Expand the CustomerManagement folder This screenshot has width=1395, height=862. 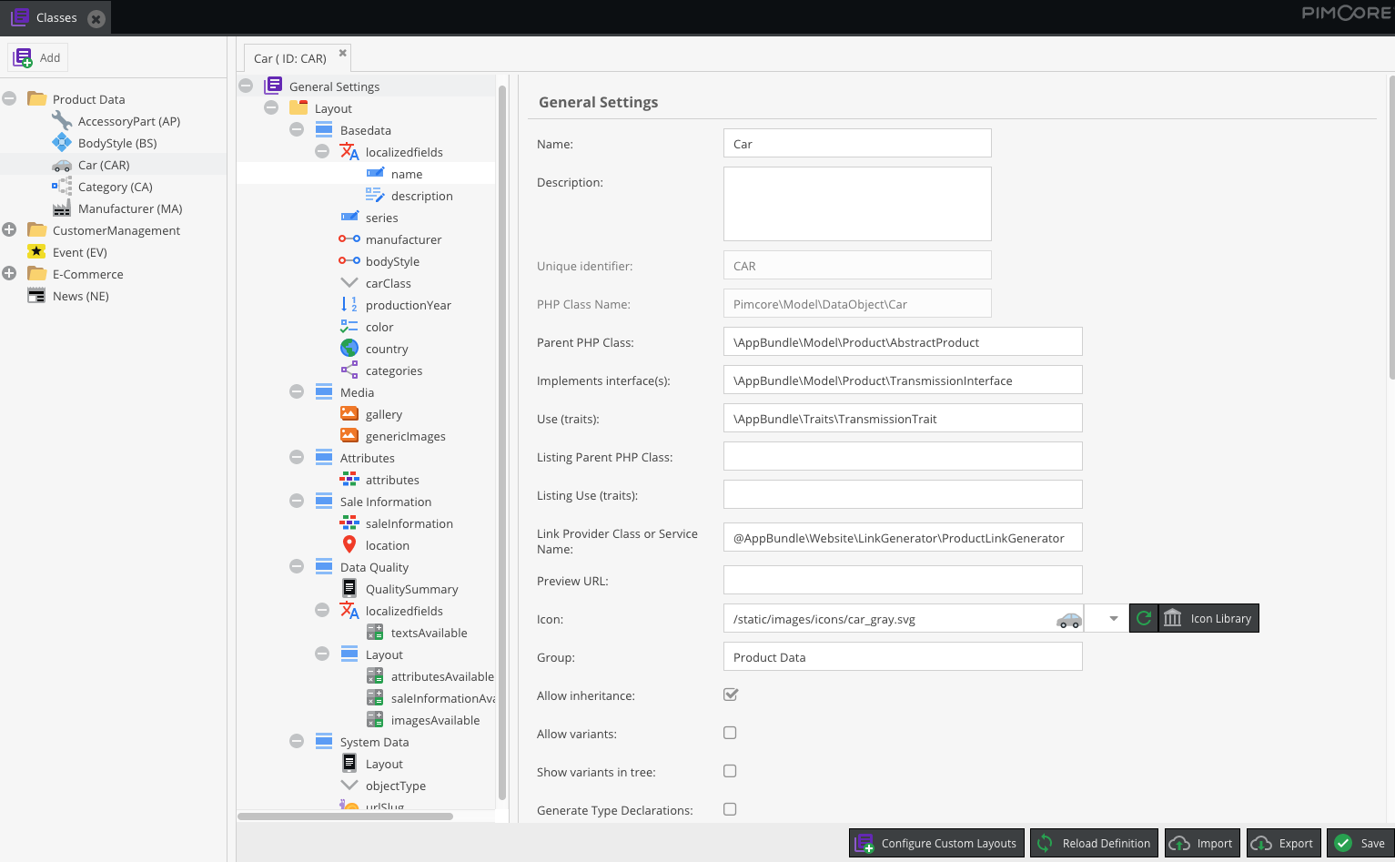(x=10, y=230)
